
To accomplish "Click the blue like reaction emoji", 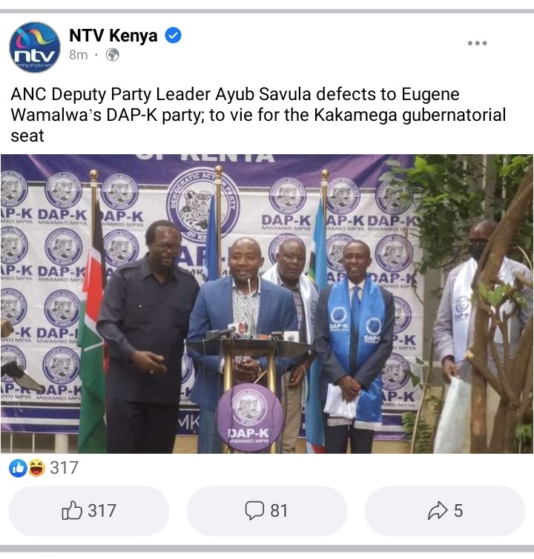I will 18,468.
